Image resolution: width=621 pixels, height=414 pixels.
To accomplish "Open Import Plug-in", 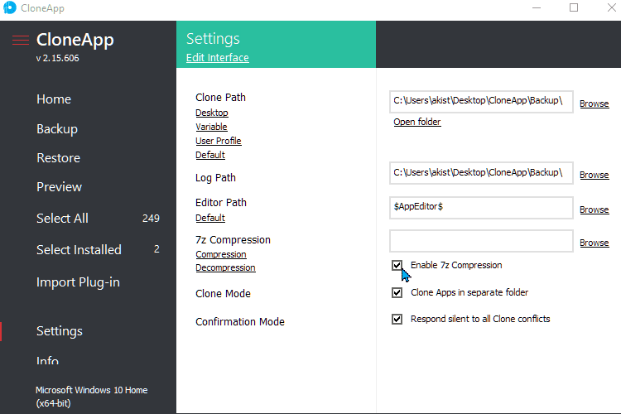I will click(78, 282).
